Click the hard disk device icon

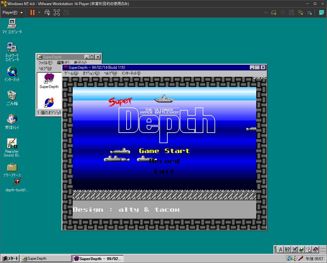coord(273,12)
